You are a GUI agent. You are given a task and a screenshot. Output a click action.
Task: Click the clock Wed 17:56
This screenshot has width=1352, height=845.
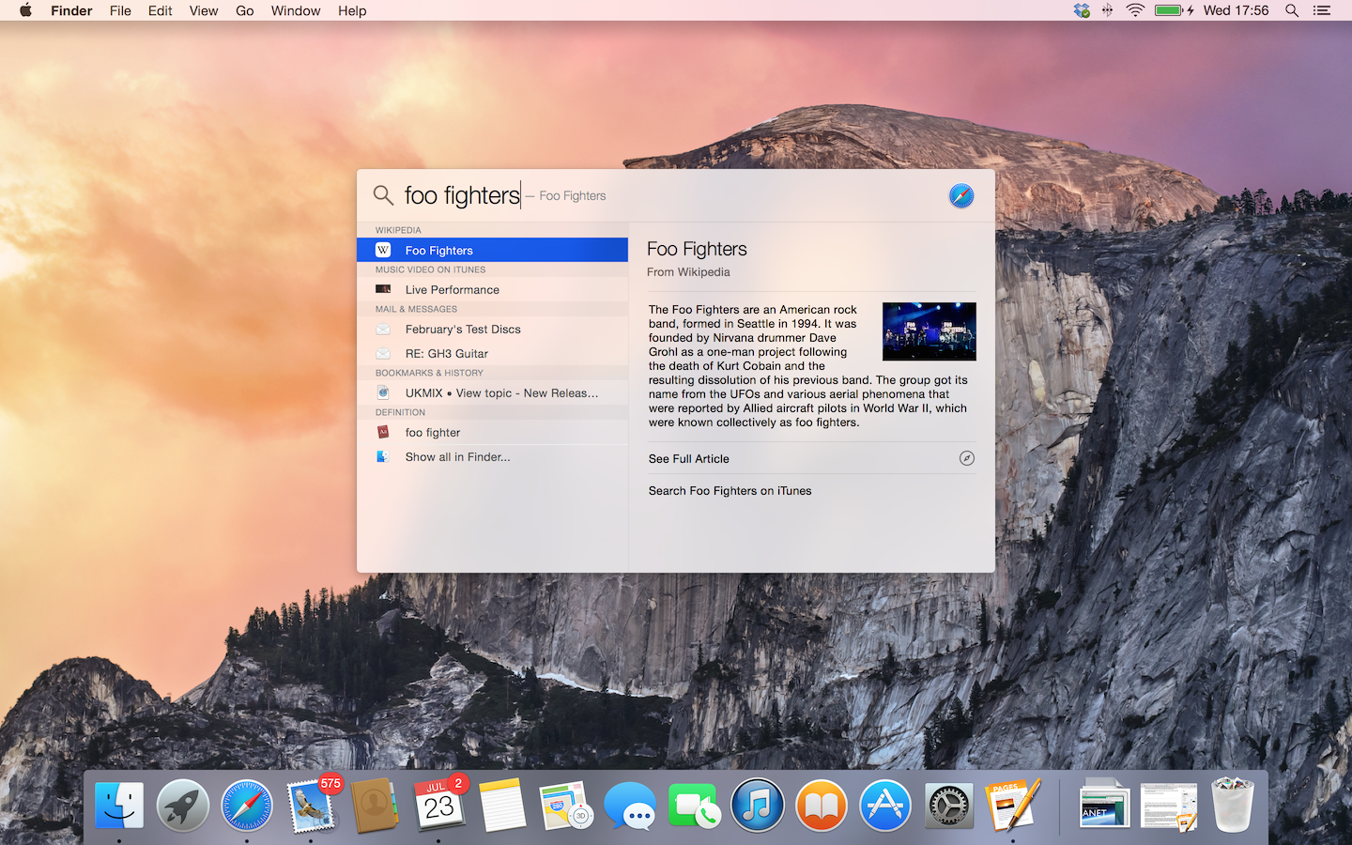(x=1236, y=10)
